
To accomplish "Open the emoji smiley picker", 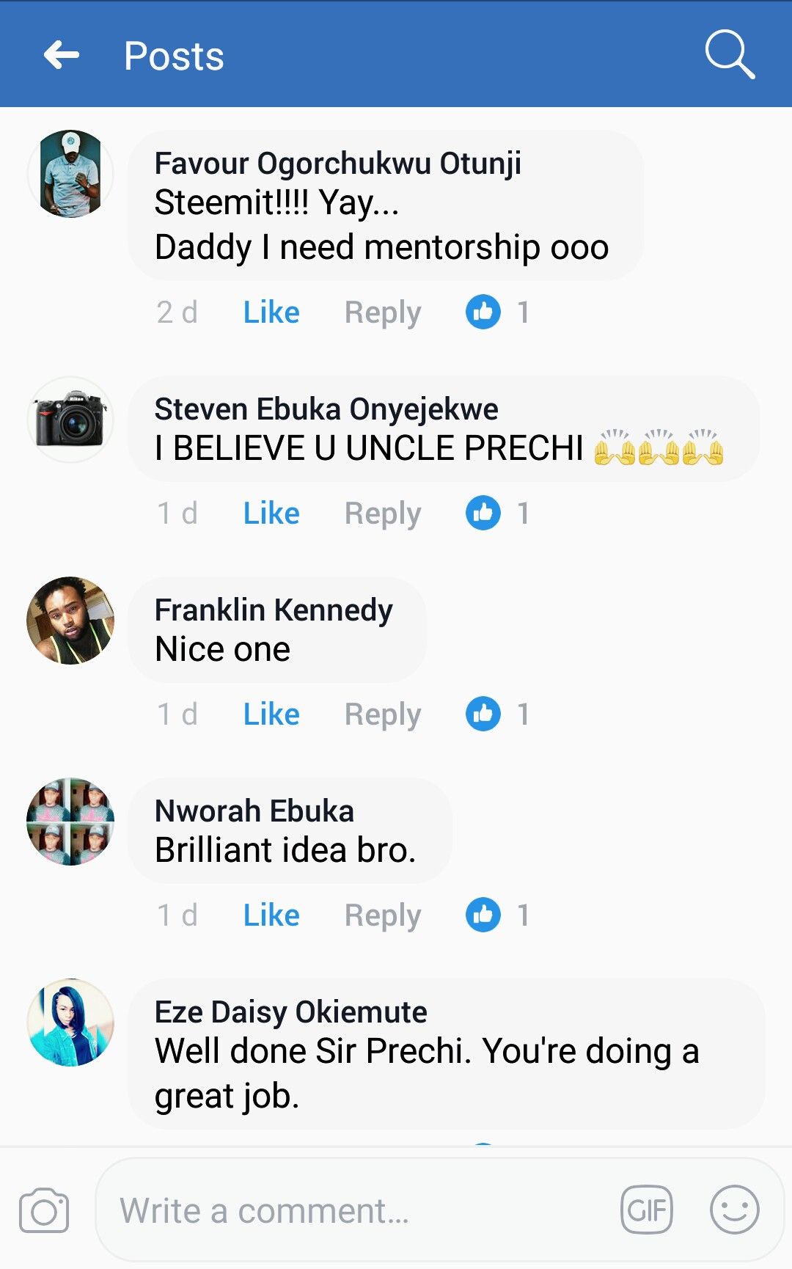I will pyautogui.click(x=734, y=1210).
